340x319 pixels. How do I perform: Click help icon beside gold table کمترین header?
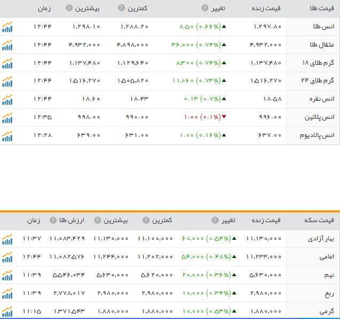[x=121, y=8]
